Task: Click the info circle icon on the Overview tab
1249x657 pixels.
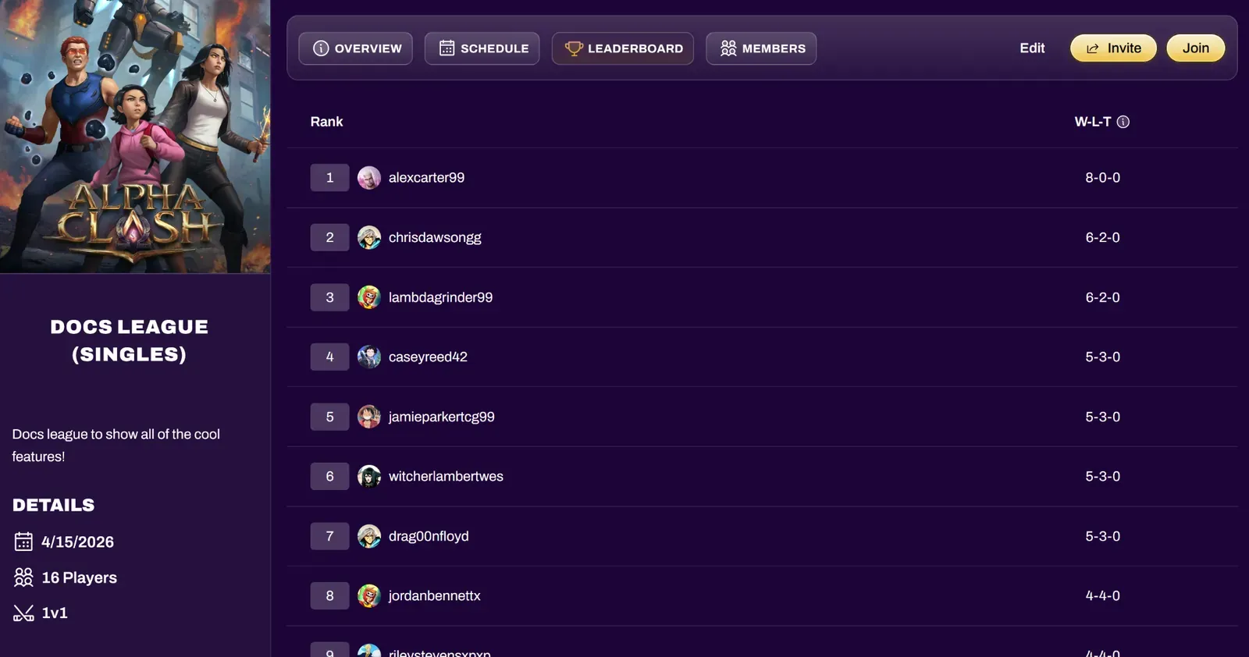Action: click(x=321, y=48)
